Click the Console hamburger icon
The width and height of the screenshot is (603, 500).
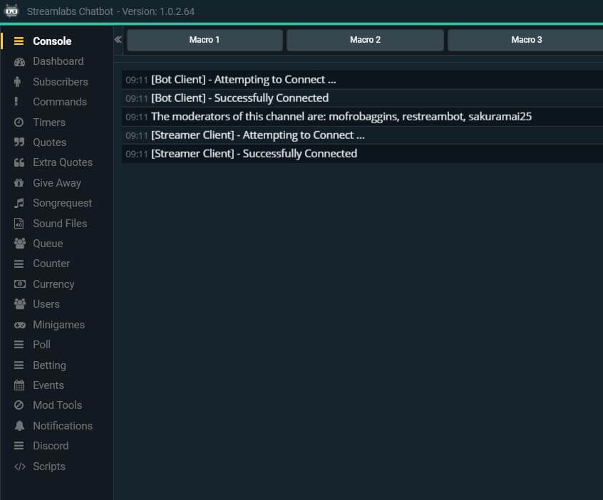pyautogui.click(x=19, y=41)
